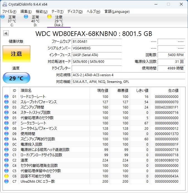Open the テーマ(T) menu
188x193 pixels.
(x=57, y=11)
